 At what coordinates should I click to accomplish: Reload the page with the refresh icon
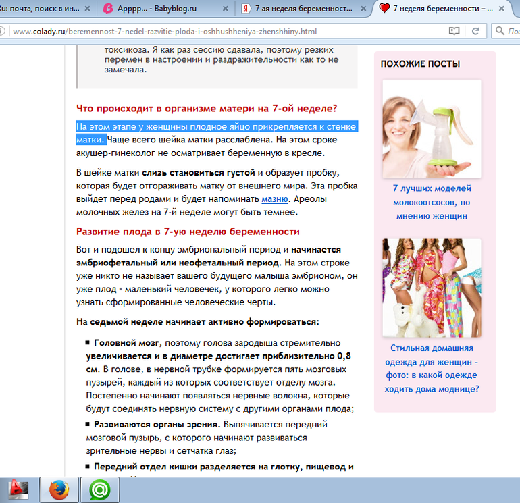pyautogui.click(x=475, y=32)
